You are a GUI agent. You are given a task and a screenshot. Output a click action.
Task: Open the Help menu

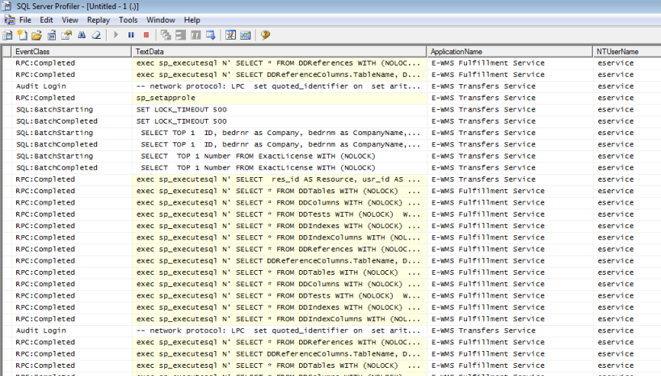click(x=192, y=20)
